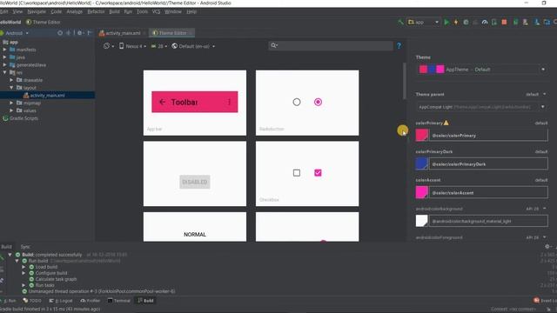Image resolution: width=557 pixels, height=313 pixels.
Task: Click the colorAccent magenta swatch
Action: (421, 192)
